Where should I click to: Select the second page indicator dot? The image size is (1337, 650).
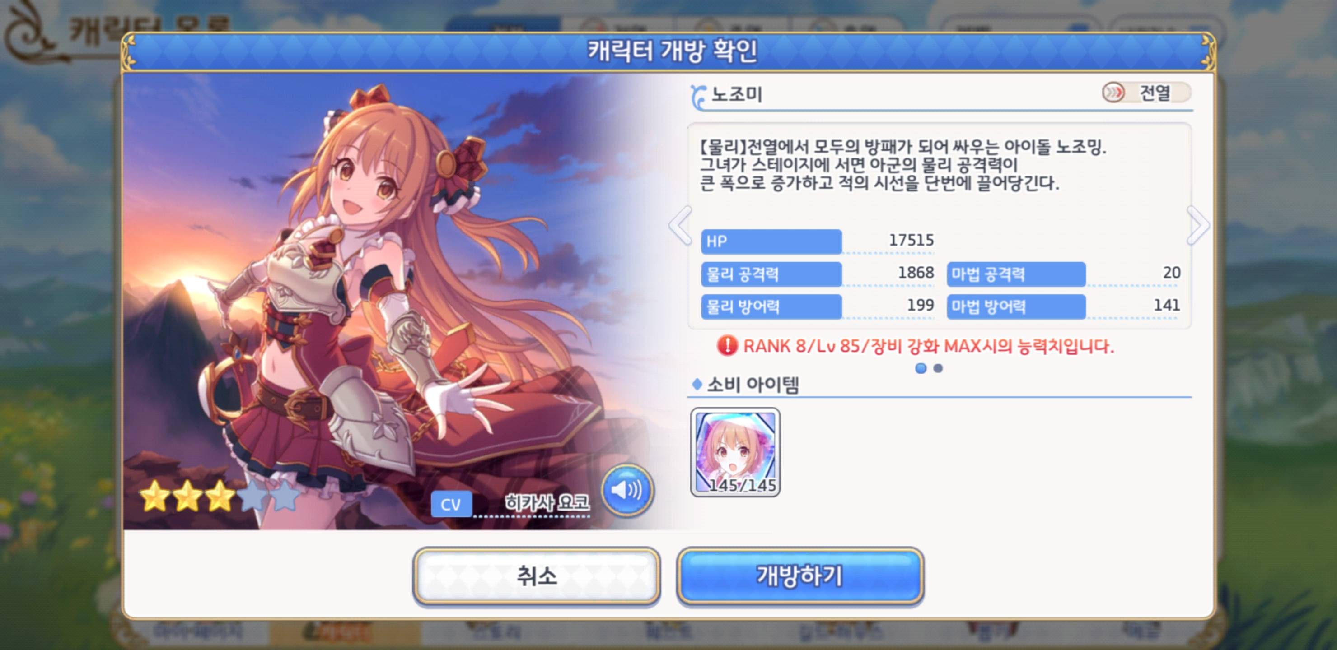[938, 368]
